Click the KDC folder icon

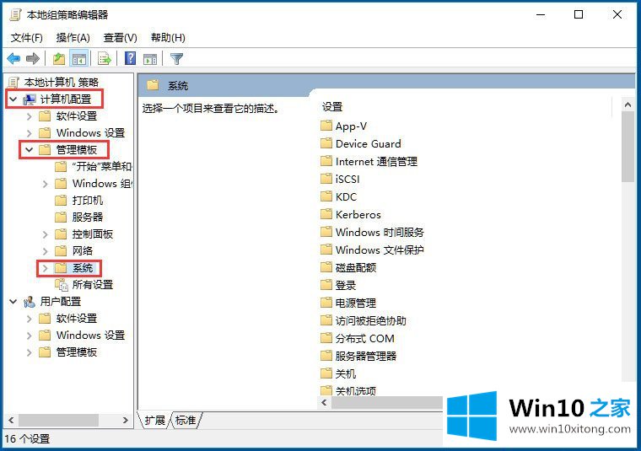326,196
